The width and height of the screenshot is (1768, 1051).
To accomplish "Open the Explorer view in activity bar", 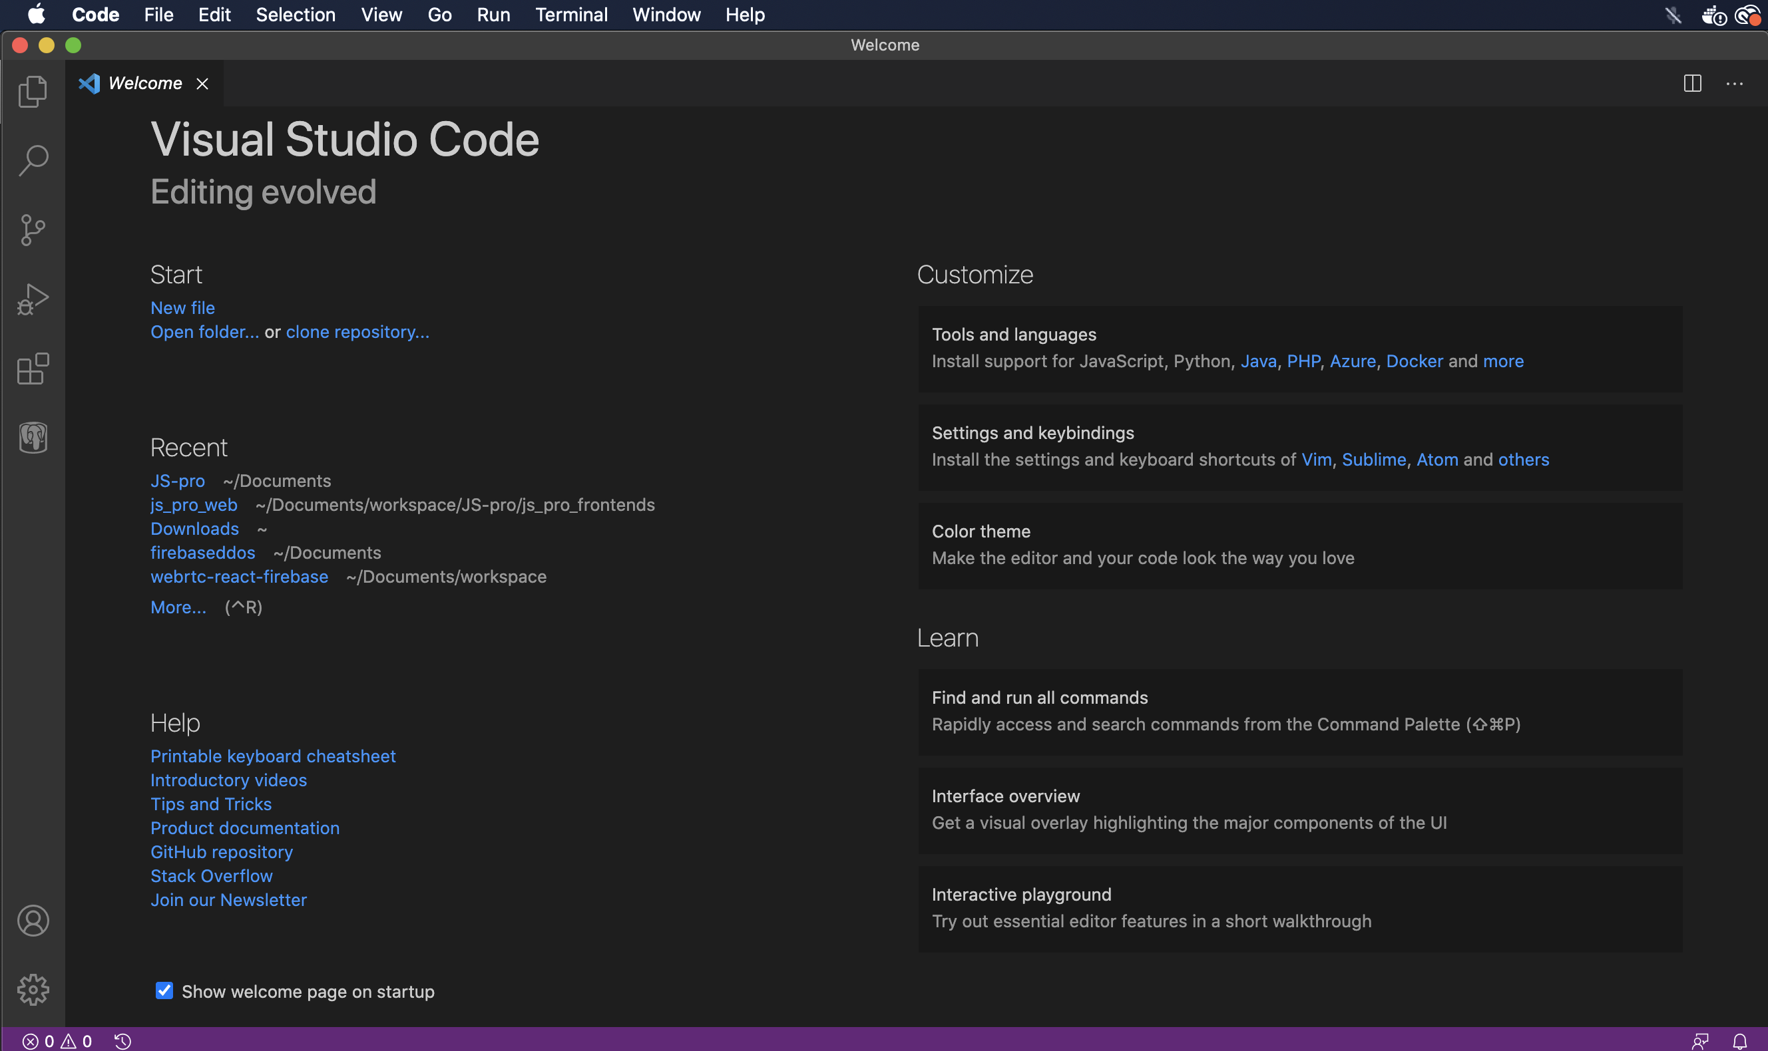I will tap(33, 91).
